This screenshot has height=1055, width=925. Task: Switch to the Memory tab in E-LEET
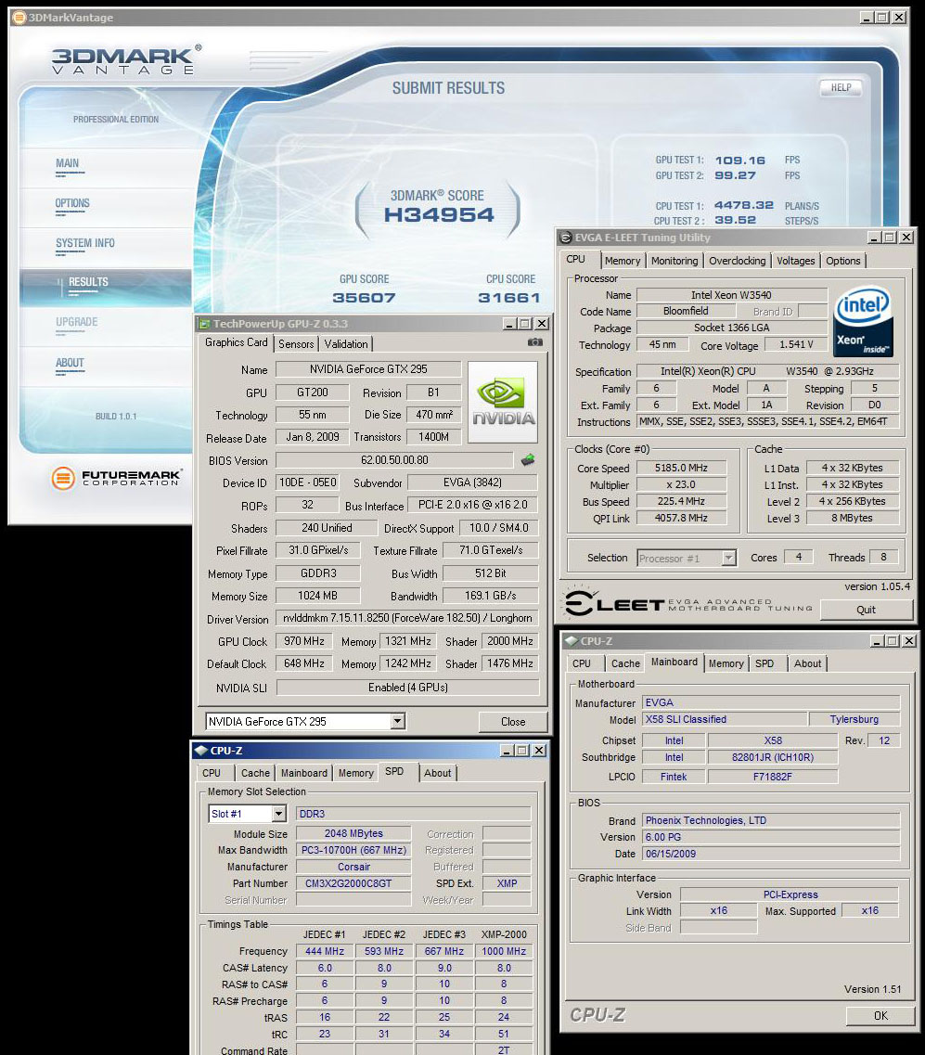pyautogui.click(x=623, y=261)
